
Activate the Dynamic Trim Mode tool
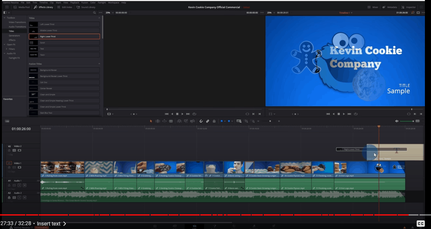(x=164, y=121)
